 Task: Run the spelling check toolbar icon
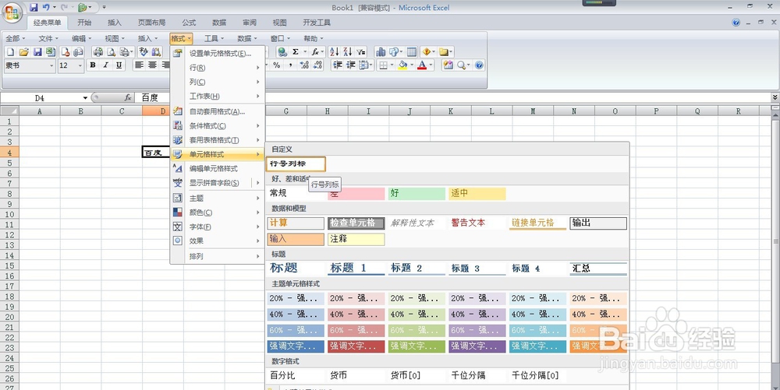(x=144, y=51)
